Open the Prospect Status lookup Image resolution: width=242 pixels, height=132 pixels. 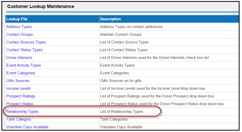(20, 104)
